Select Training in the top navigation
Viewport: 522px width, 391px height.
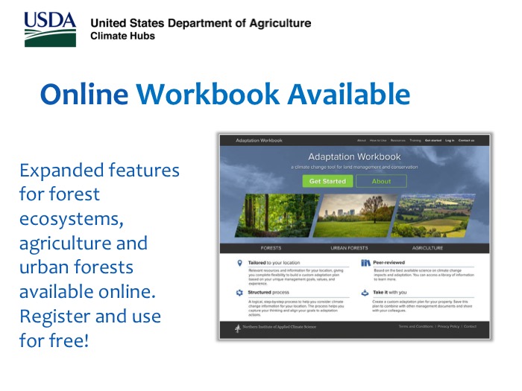coord(415,140)
